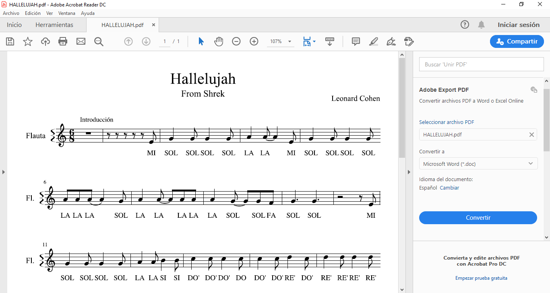Click the fit page width icon
Screen dimensions: 550x293
tap(307, 41)
